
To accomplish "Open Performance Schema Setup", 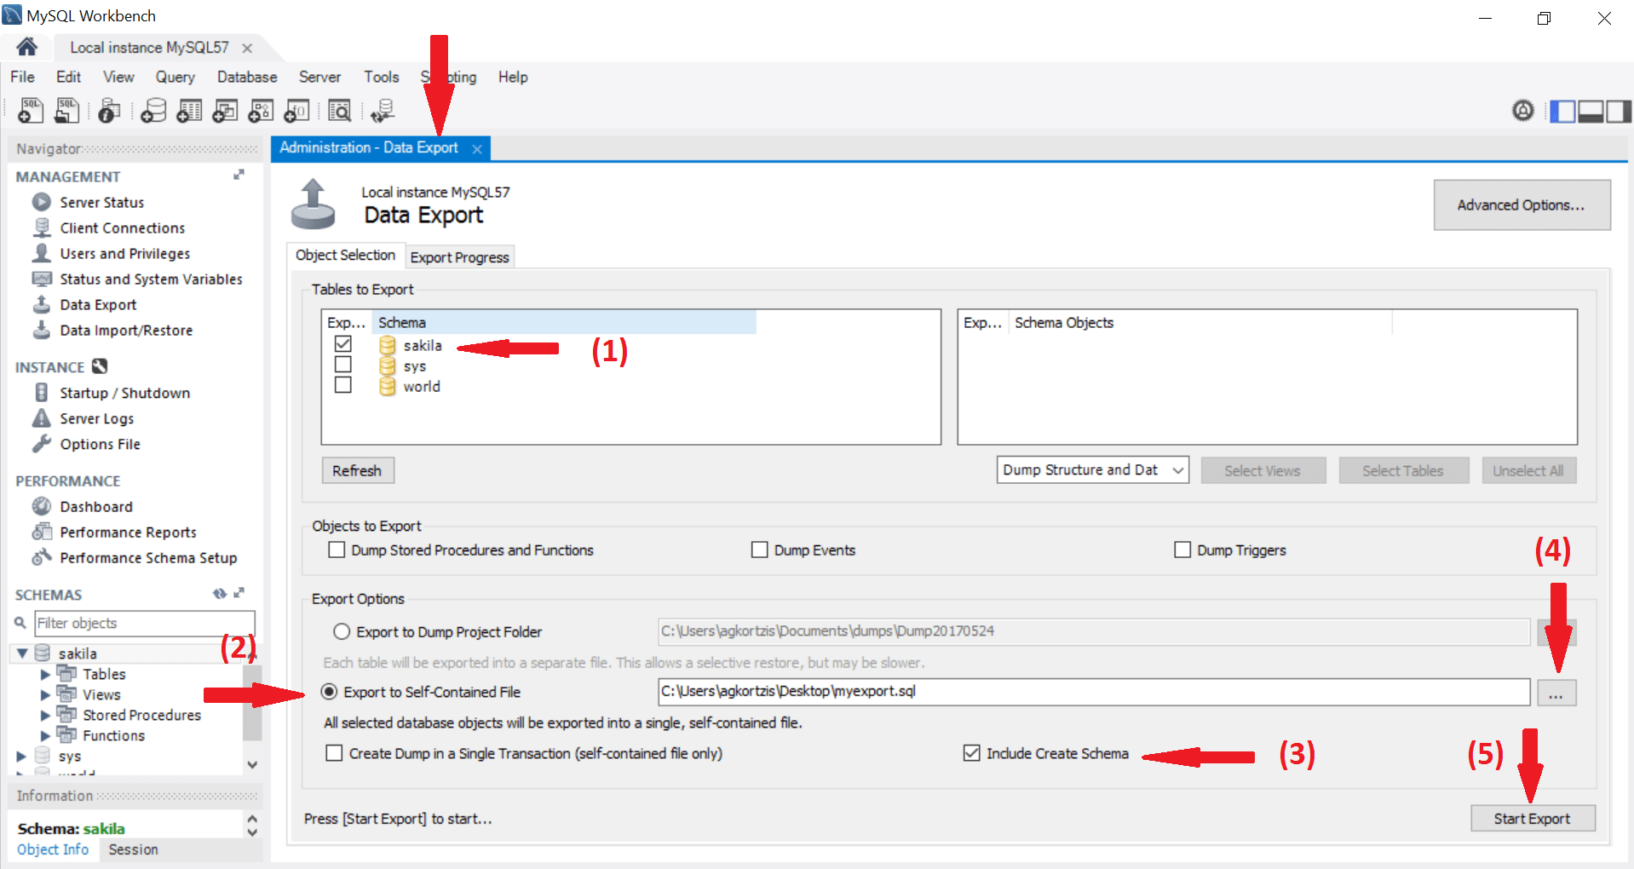I will 148,558.
